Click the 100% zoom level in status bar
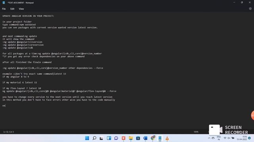This screenshot has height=142, width=254. pos(196,132)
